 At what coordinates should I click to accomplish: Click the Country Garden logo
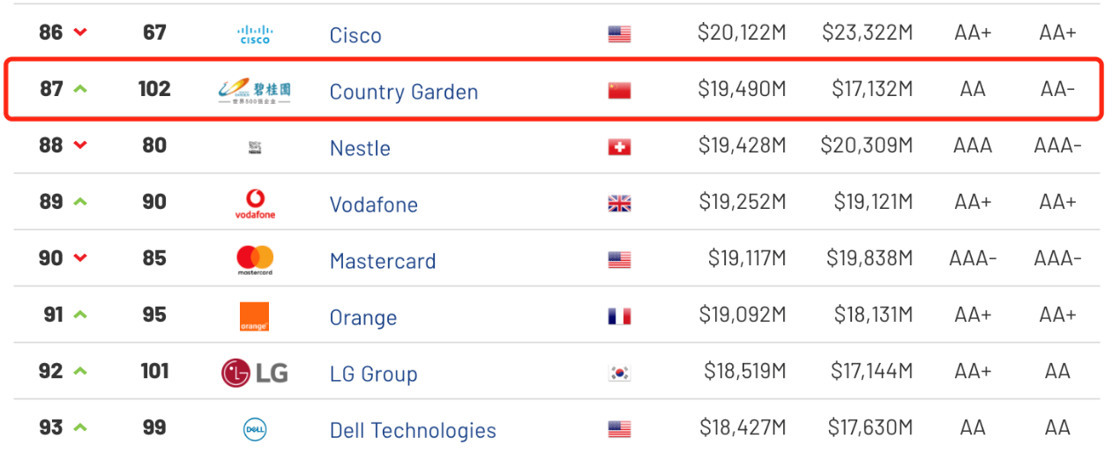coord(255,91)
